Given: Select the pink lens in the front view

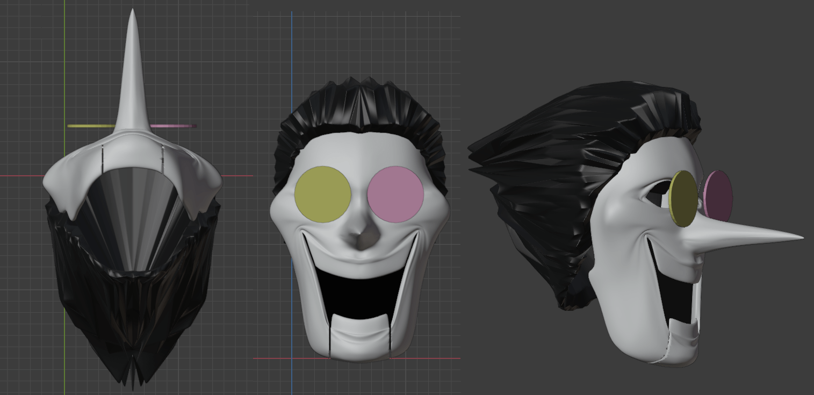Looking at the screenshot, I should (396, 194).
